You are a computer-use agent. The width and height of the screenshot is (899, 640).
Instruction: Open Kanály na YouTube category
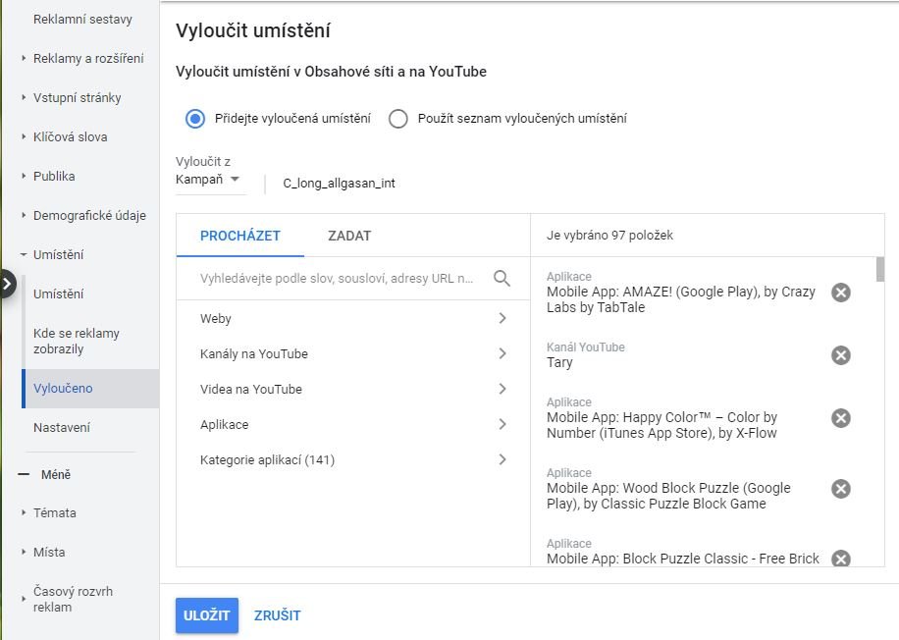pos(353,353)
